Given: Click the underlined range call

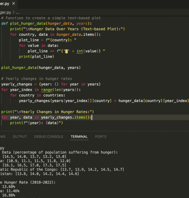Looking at the screenshot, I should [x=47, y=90].
